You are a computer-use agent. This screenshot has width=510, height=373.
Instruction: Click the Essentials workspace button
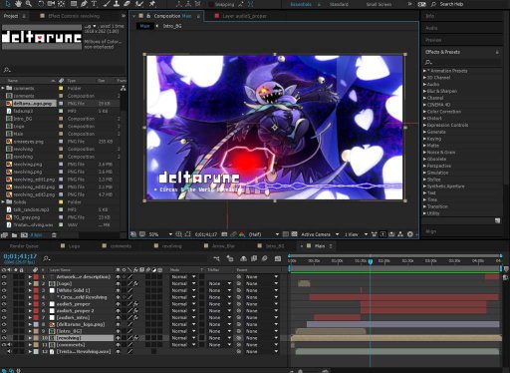coord(301,4)
